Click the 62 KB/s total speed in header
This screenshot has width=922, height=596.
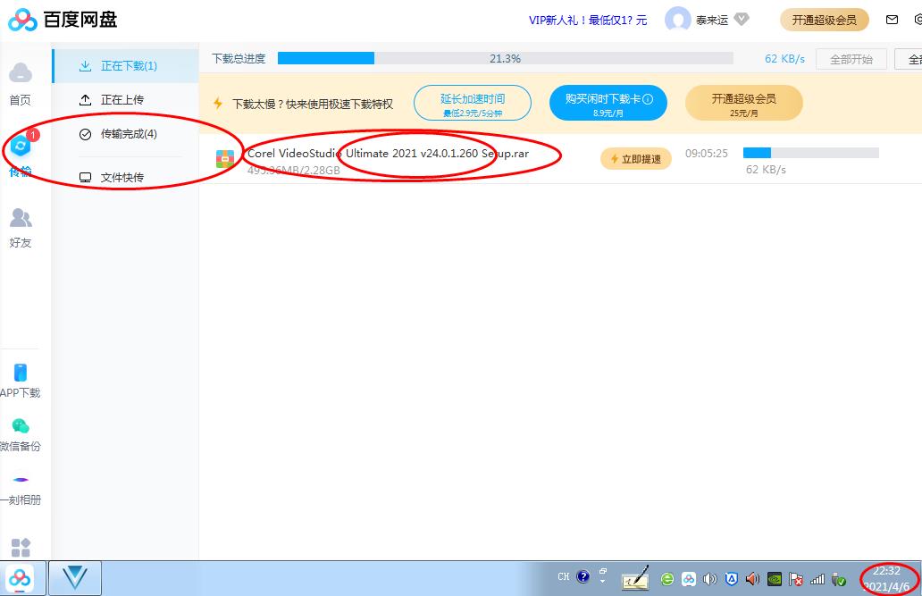784,59
